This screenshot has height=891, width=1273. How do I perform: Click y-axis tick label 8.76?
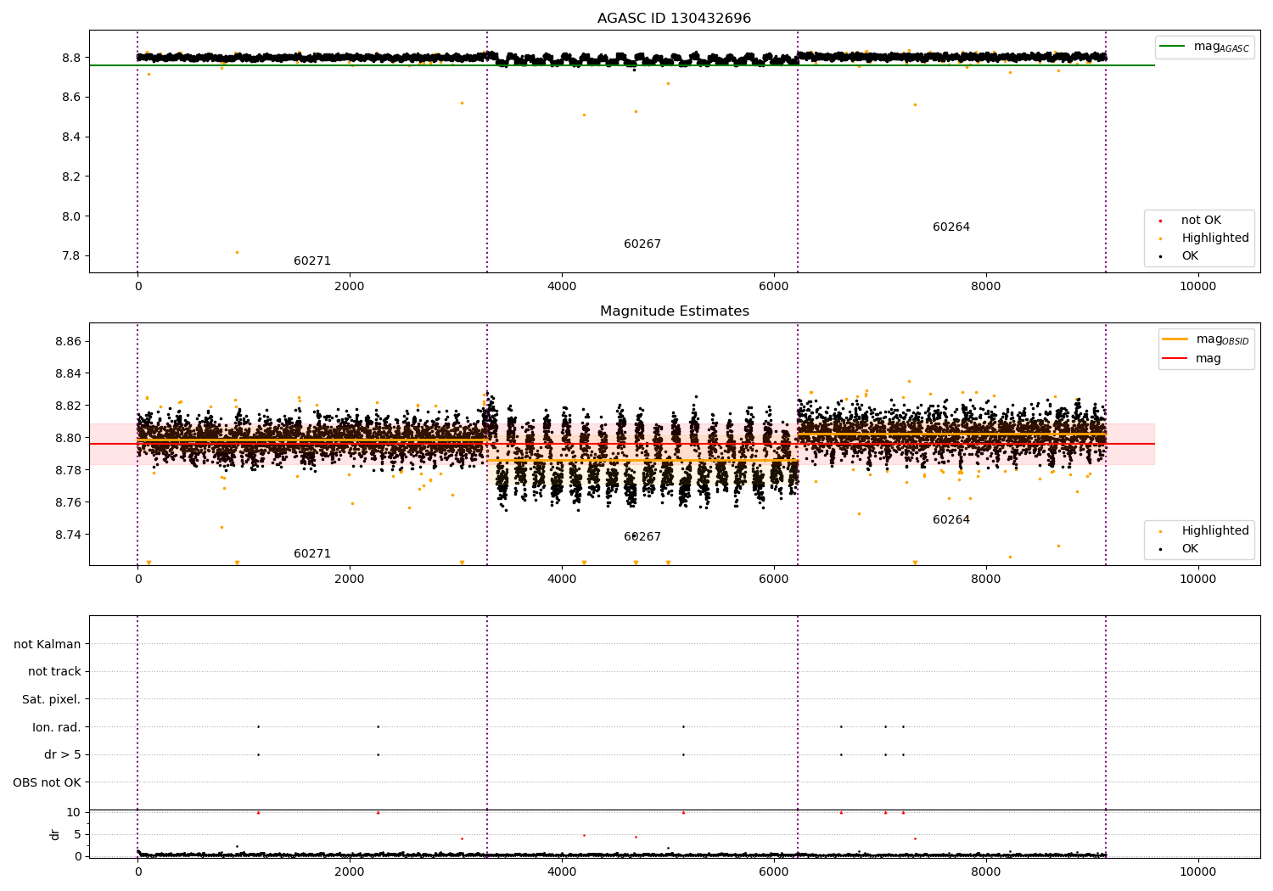[x=69, y=503]
